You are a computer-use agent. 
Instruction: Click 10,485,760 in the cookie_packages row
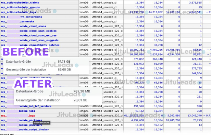[x=173, y=120]
